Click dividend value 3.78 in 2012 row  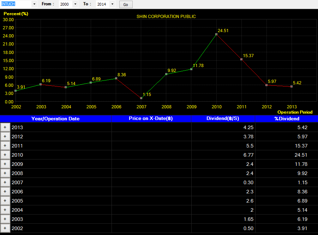tap(248, 137)
